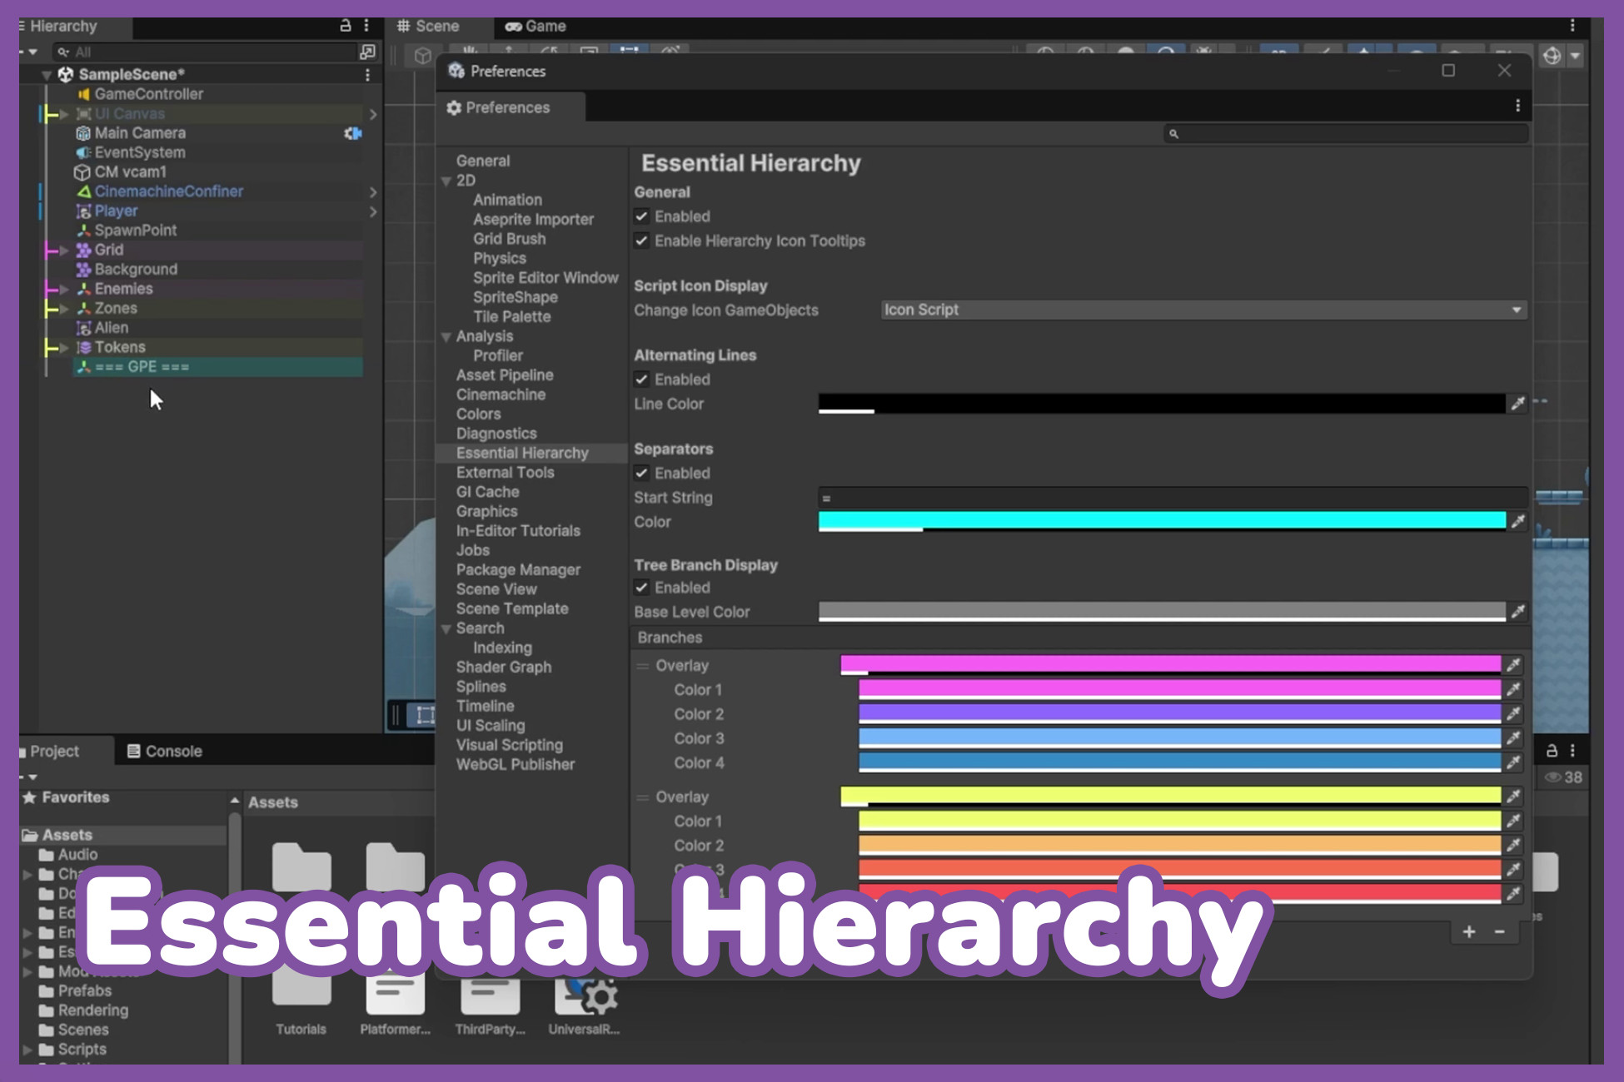Click the Preferences search field
The height and width of the screenshot is (1082, 1624).
tap(1346, 133)
